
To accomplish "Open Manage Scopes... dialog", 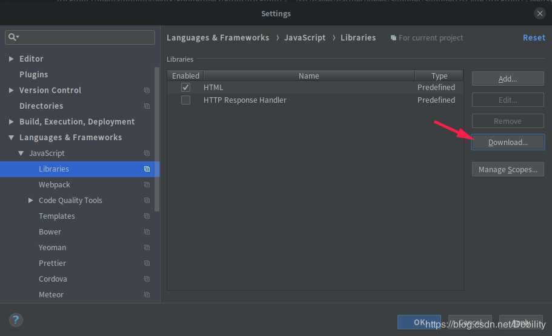I will [x=508, y=169].
